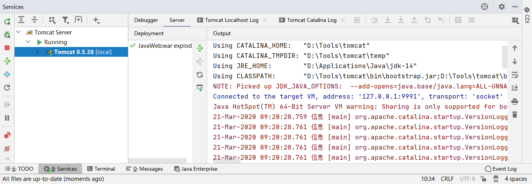Screen dimensions: 532x184
Task: Switch to the Debugger tab
Action: (146, 20)
